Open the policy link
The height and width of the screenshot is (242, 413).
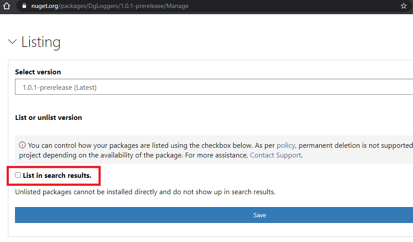(286, 146)
